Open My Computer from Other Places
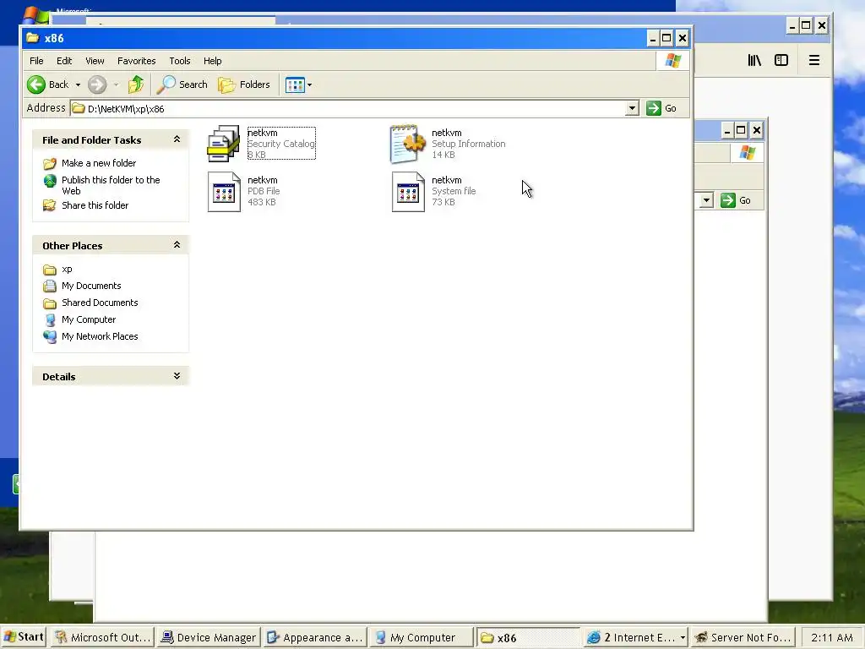 click(89, 319)
